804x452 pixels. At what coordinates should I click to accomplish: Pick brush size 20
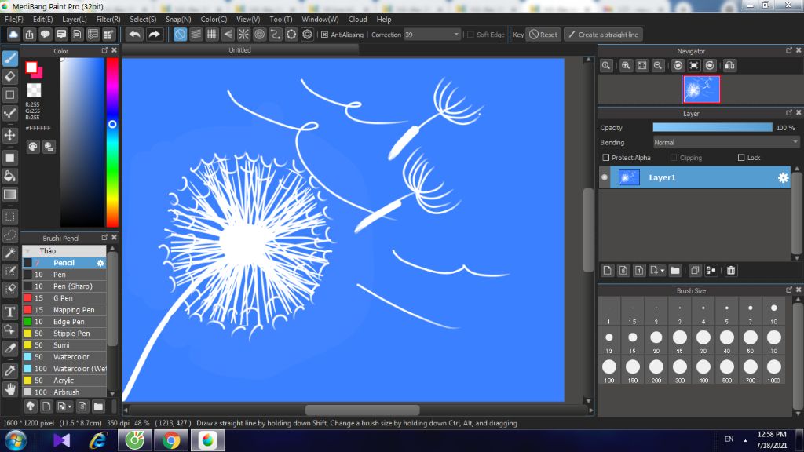pos(656,337)
